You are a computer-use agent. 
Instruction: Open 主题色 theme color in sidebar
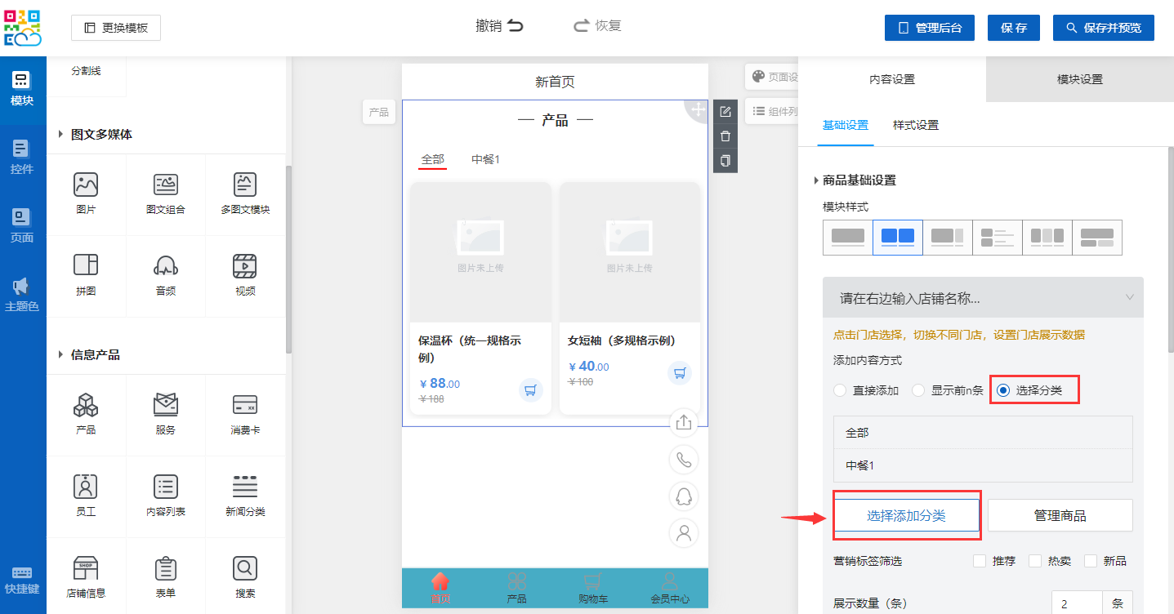[22, 295]
